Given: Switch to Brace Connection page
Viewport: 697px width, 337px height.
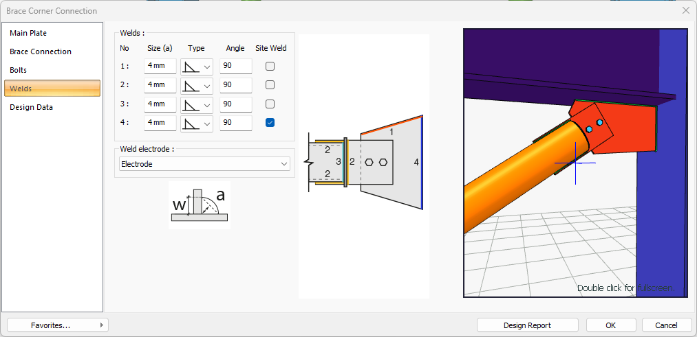Looking at the screenshot, I should pos(41,51).
